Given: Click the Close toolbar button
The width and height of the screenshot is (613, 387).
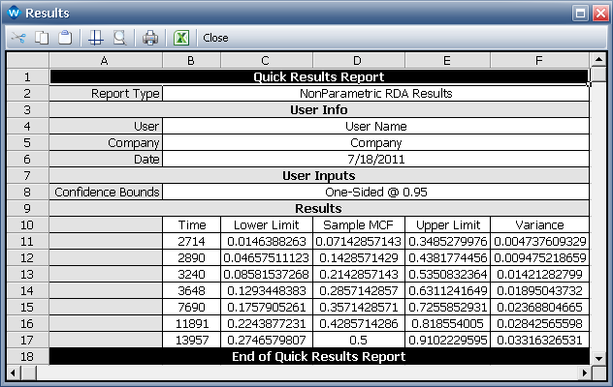Looking at the screenshot, I should coord(215,39).
